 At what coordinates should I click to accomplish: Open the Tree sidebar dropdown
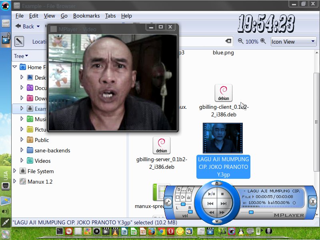tap(21, 56)
